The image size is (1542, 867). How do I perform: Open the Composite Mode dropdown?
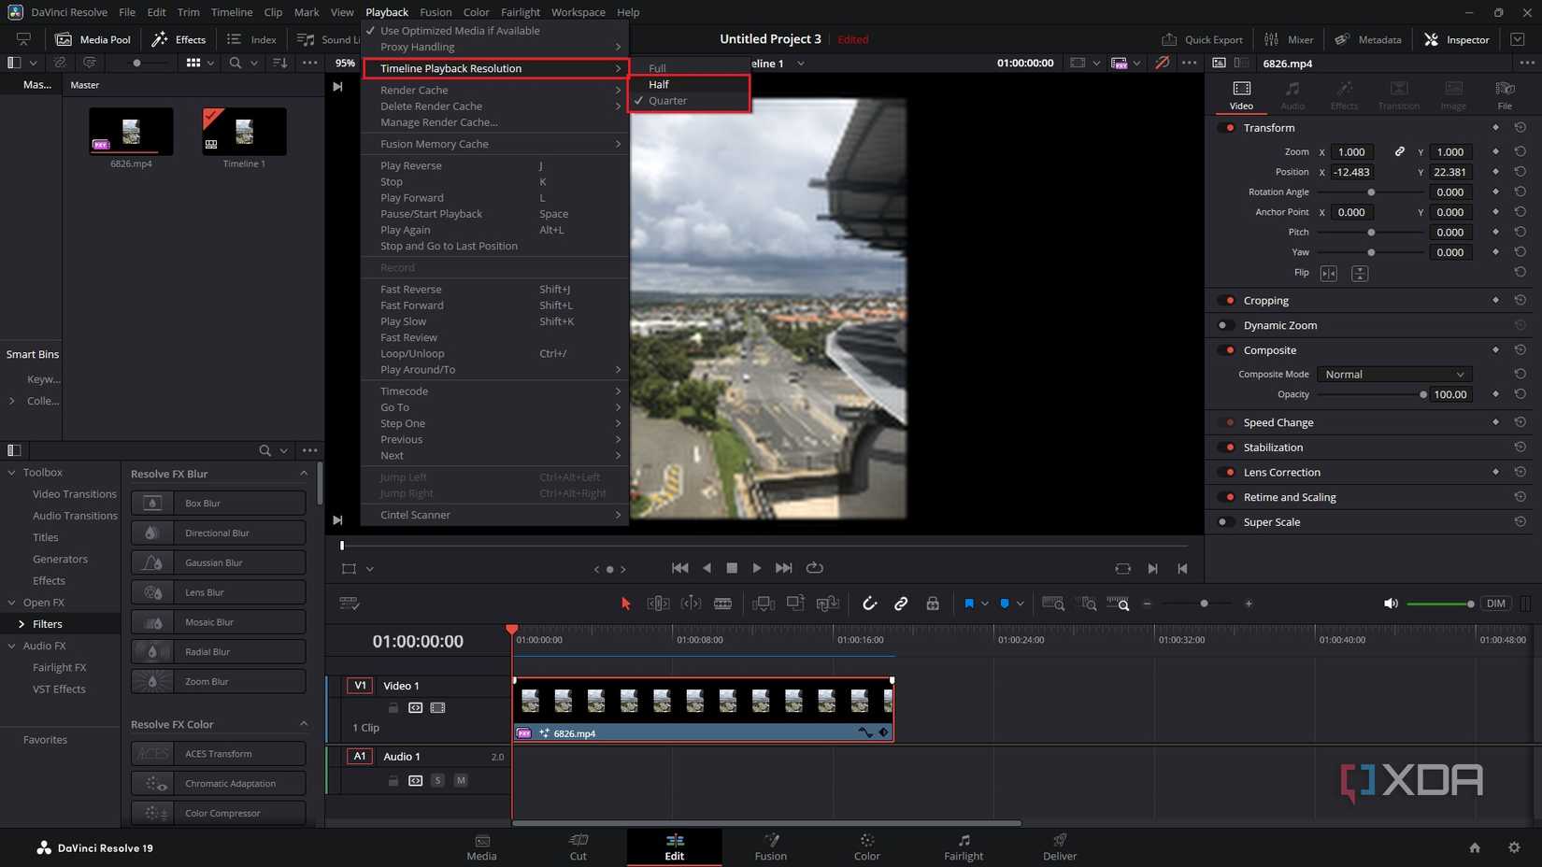coord(1392,374)
